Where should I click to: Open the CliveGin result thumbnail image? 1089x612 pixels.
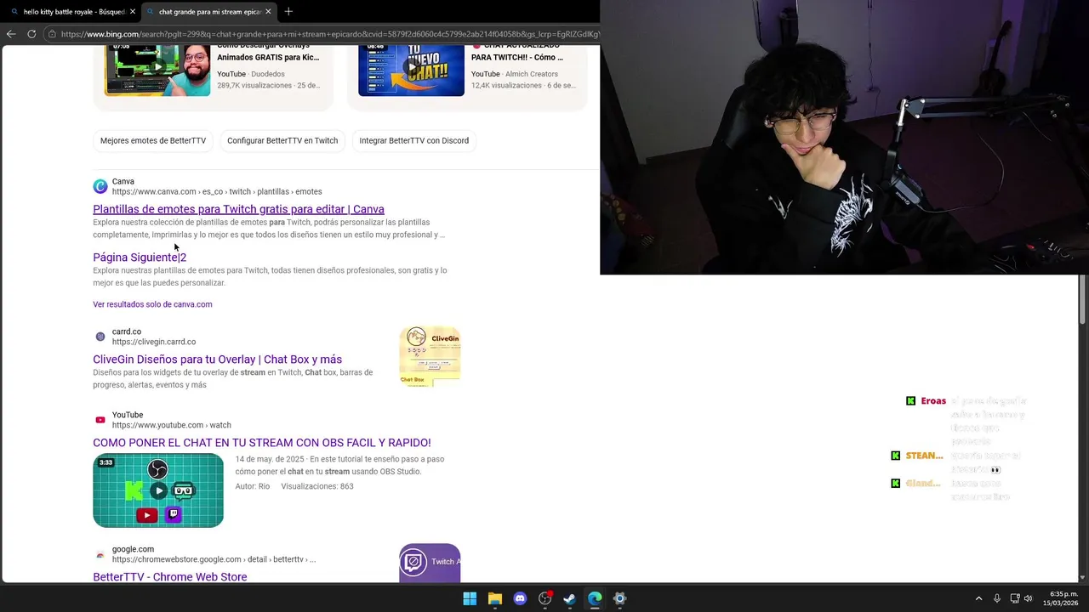pos(430,356)
